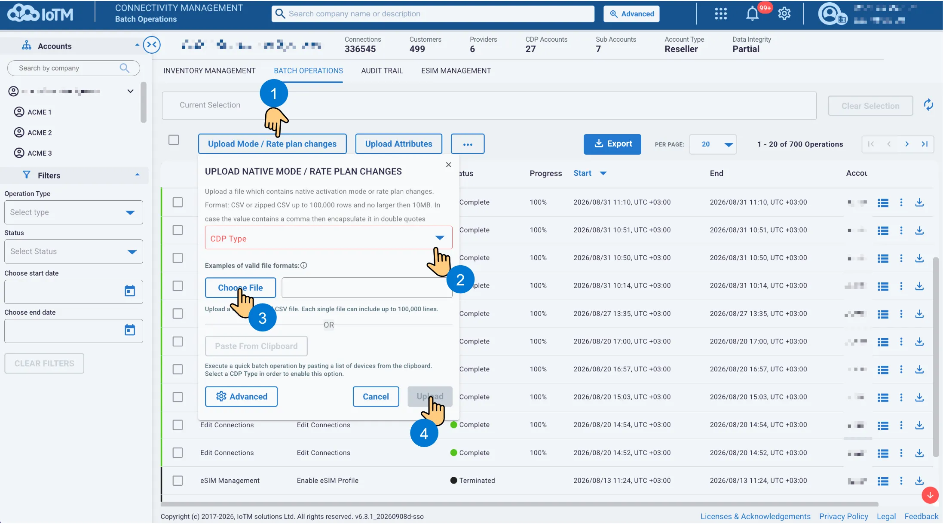The image size is (943, 524).
Task: Close the upload rate plan dialog
Action: click(448, 165)
